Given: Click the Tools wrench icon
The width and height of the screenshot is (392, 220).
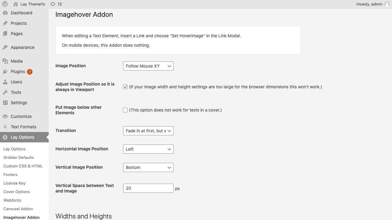Looking at the screenshot, I should point(5,92).
